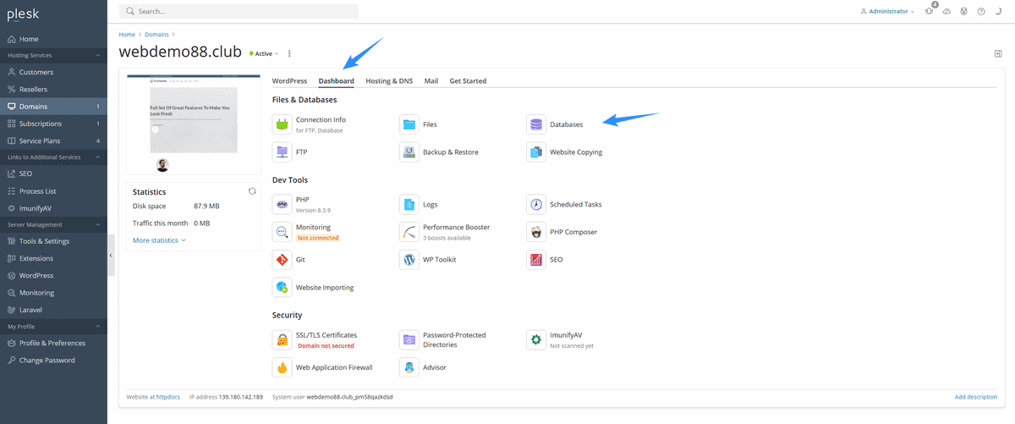Click the notifications icon with badge 4
Screen dimensions: 1015x424
coord(930,10)
